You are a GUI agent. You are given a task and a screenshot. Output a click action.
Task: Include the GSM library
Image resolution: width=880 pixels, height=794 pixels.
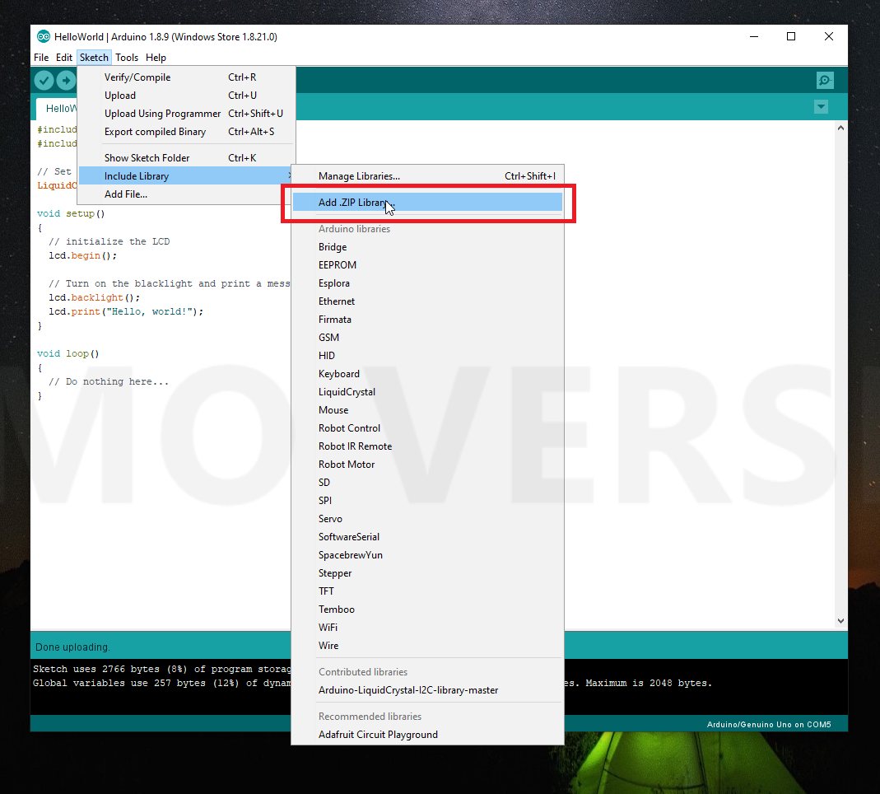(427, 338)
